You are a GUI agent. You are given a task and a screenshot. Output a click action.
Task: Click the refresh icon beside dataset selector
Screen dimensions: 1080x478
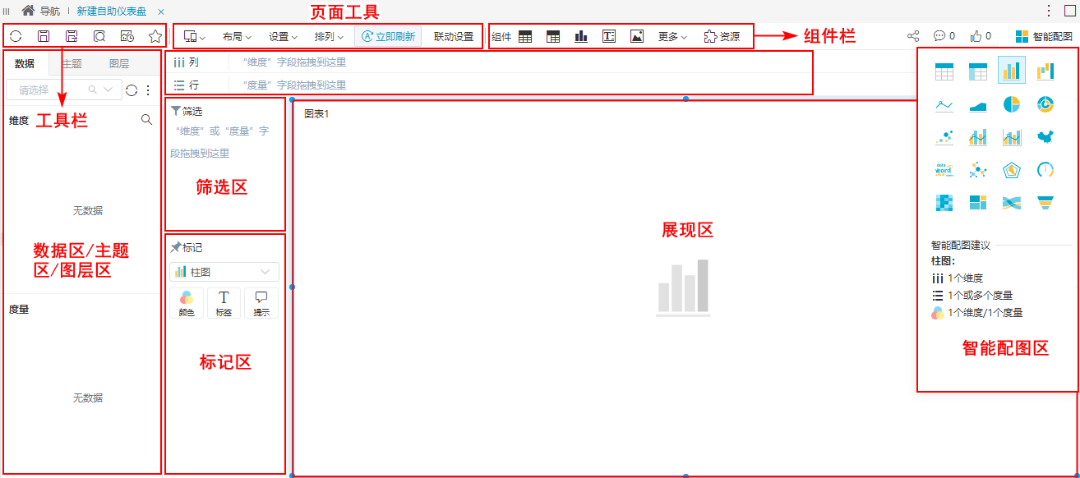(x=132, y=90)
